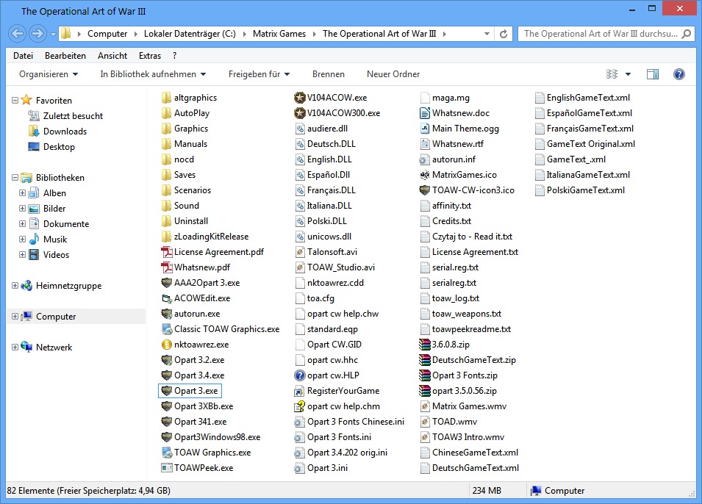Select the License Agreement.pdf icon

pyautogui.click(x=167, y=252)
